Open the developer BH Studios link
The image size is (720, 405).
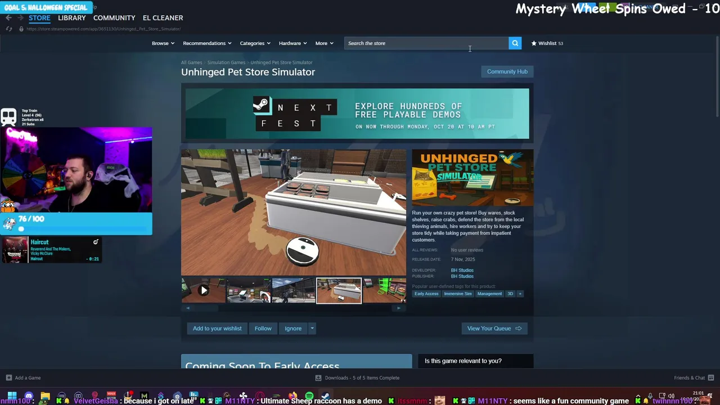(462, 271)
